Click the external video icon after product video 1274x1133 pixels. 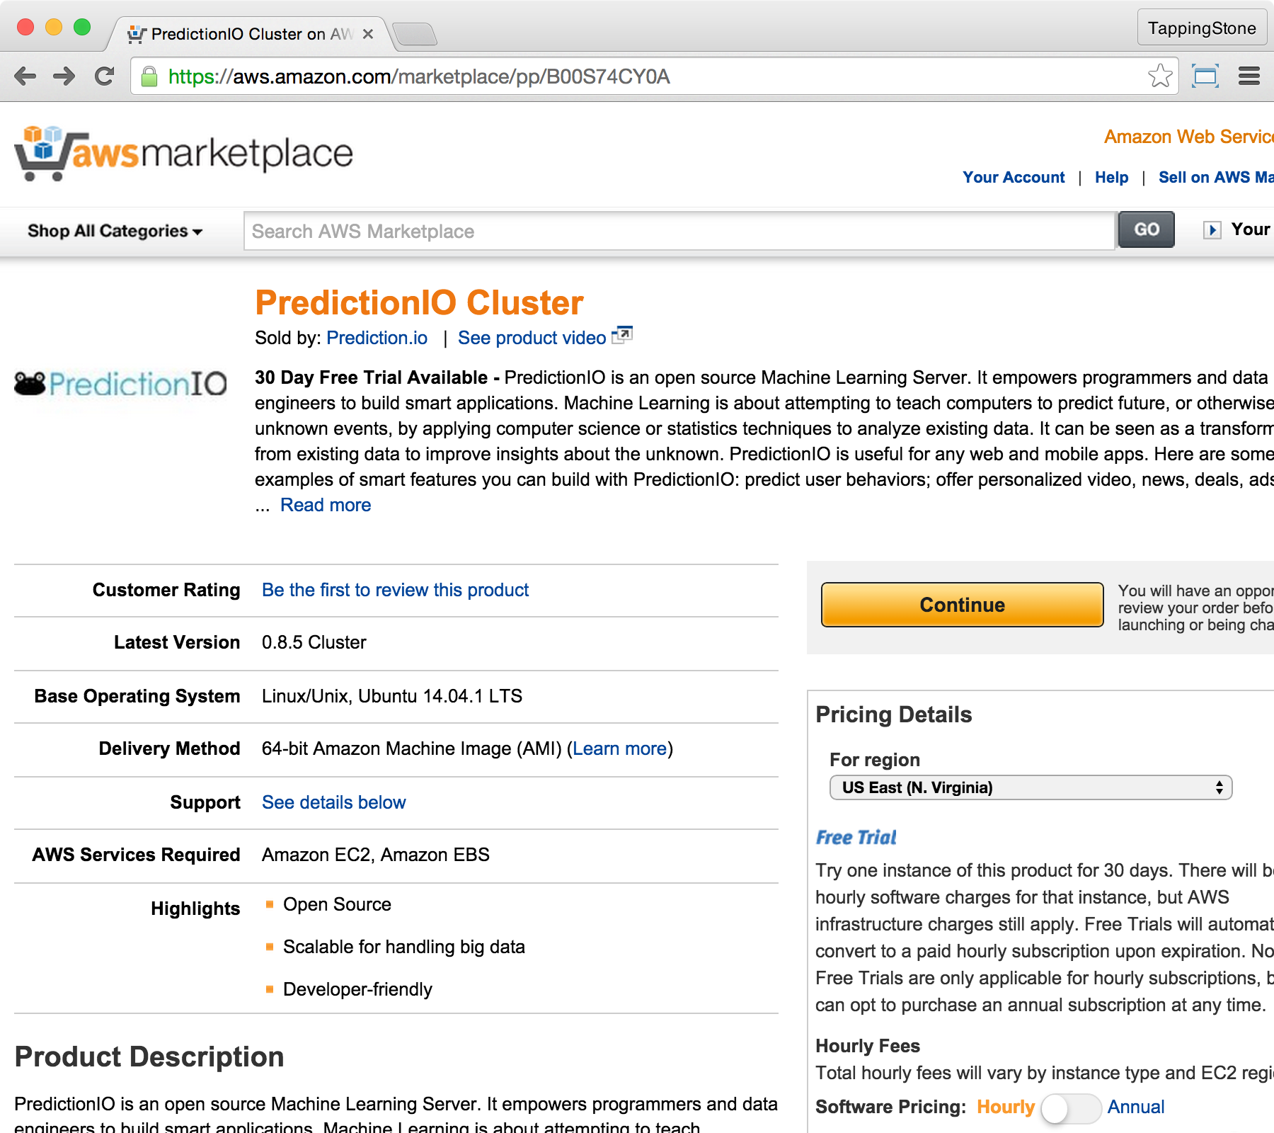(x=621, y=335)
